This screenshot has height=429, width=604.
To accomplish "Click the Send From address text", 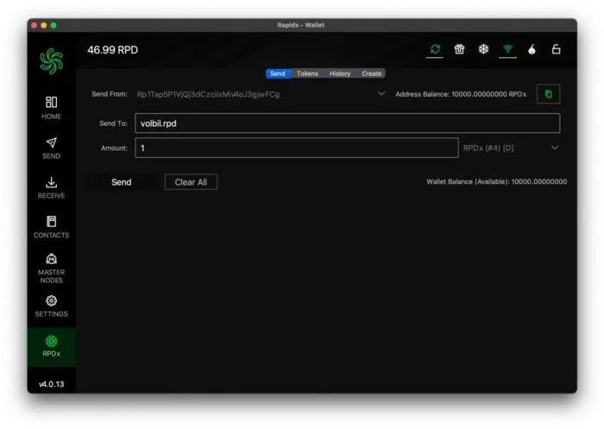I will 209,94.
